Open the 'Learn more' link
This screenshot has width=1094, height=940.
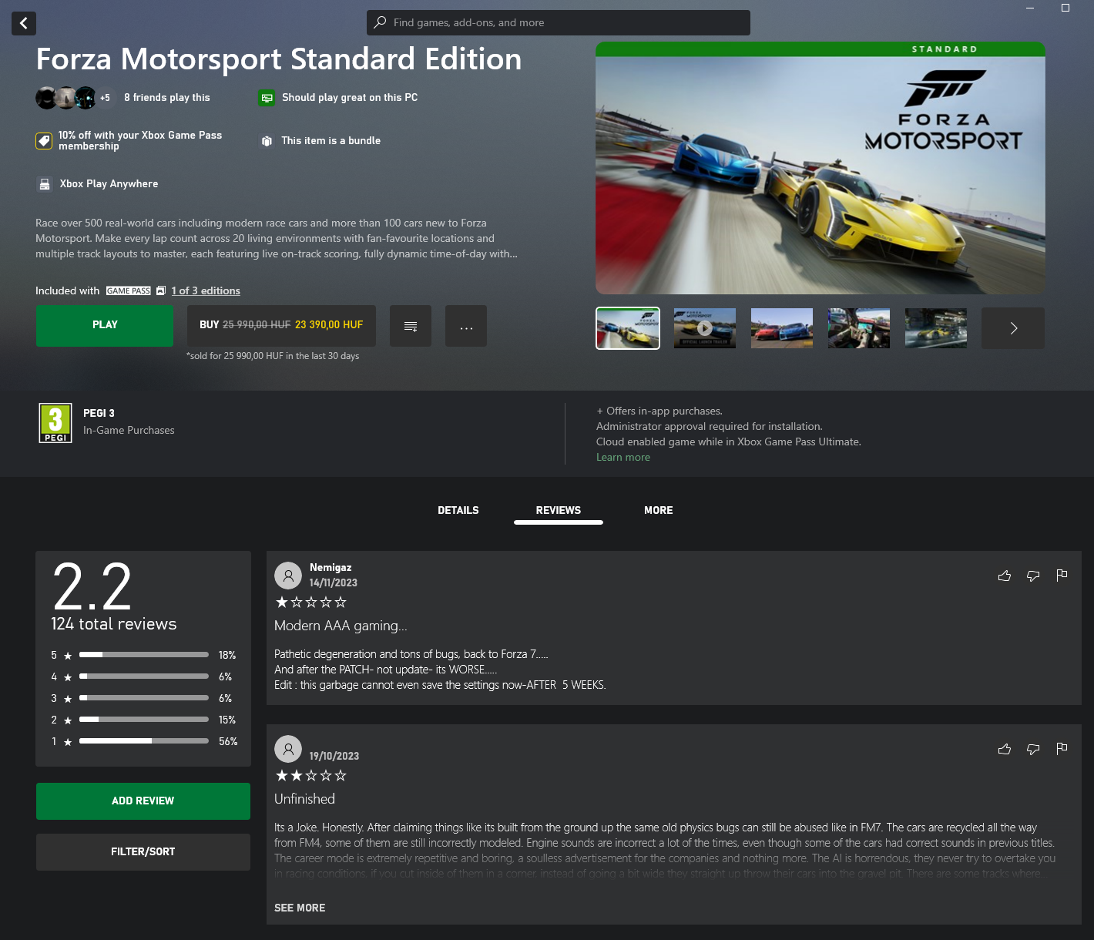click(x=623, y=457)
